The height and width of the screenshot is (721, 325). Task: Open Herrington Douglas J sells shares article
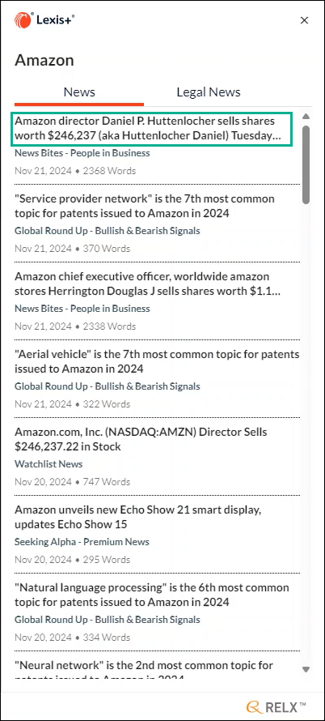(148, 284)
